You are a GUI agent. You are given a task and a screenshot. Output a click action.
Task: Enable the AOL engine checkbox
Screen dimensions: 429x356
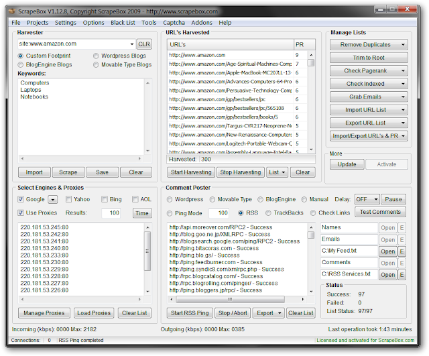point(135,199)
